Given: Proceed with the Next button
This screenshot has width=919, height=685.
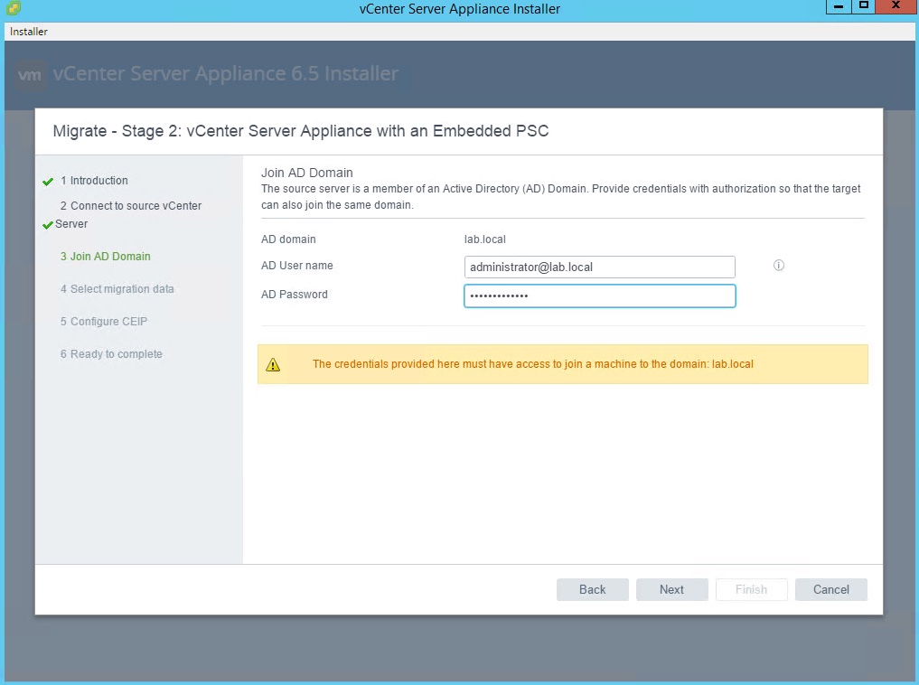Looking at the screenshot, I should [x=671, y=589].
